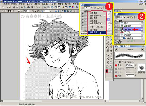Select the Curve line tool

point(107,54)
